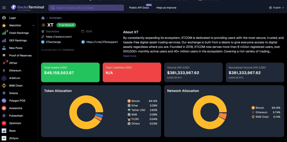Open Help us improve
Viewport: 287px width, 142px height.
(x=166, y=8)
